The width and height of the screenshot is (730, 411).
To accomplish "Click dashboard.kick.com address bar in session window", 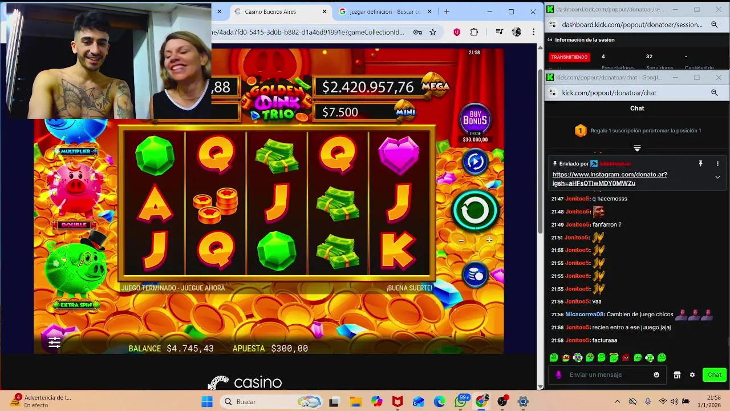I will 632,25.
